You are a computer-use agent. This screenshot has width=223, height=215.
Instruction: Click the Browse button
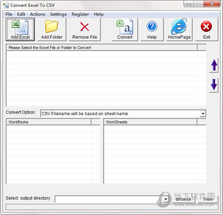(183, 199)
